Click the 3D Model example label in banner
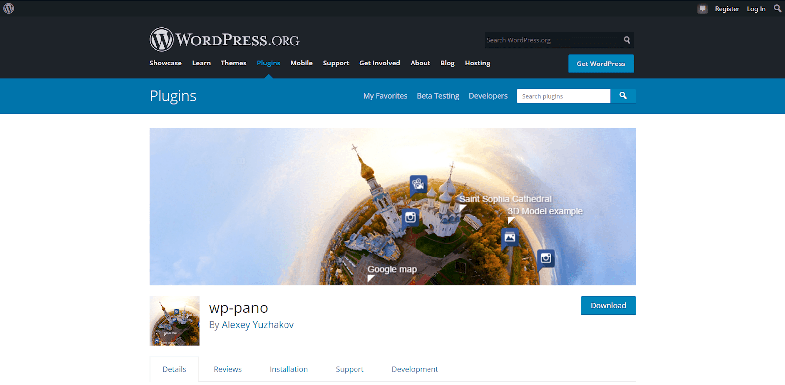 (545, 211)
